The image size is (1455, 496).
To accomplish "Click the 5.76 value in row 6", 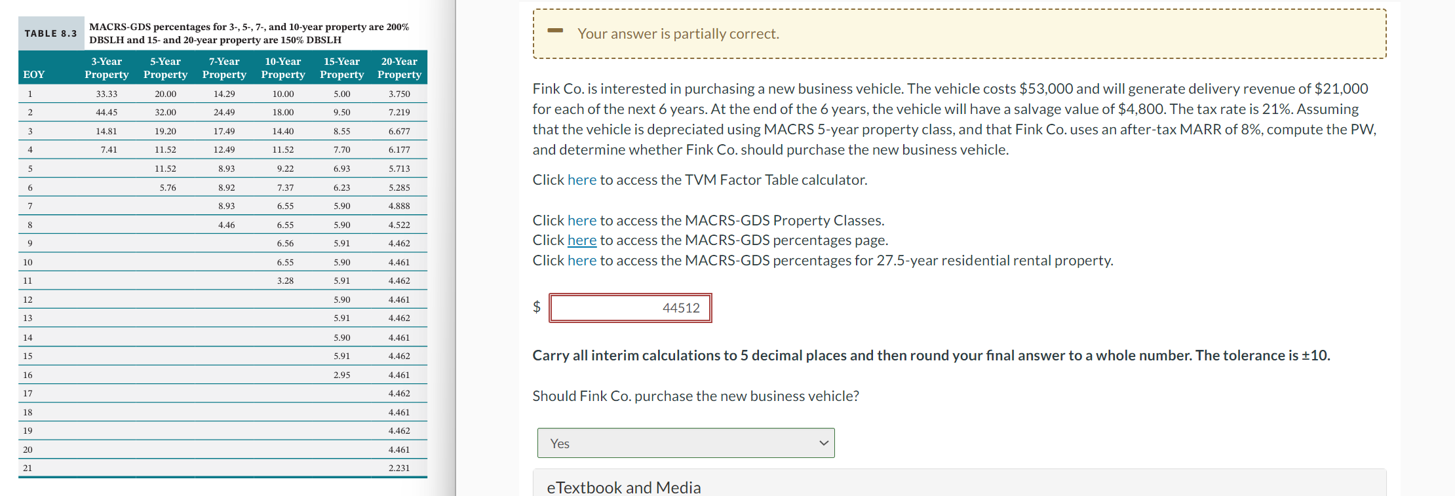I will 168,187.
